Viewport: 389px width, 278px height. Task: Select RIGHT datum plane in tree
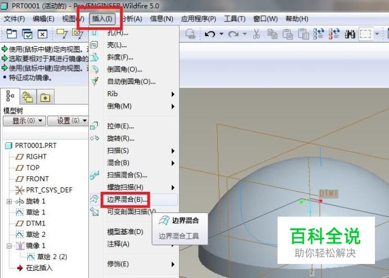(x=36, y=157)
